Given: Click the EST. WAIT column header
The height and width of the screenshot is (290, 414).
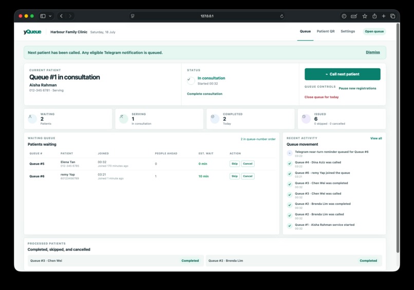Looking at the screenshot, I should [x=206, y=153].
